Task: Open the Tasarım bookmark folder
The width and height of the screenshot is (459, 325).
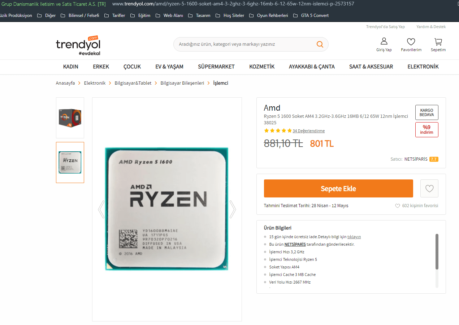Action: coord(199,15)
